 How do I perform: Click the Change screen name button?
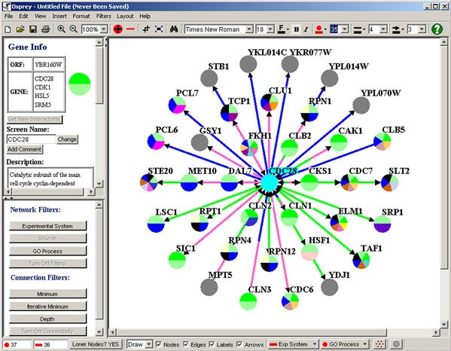point(67,139)
